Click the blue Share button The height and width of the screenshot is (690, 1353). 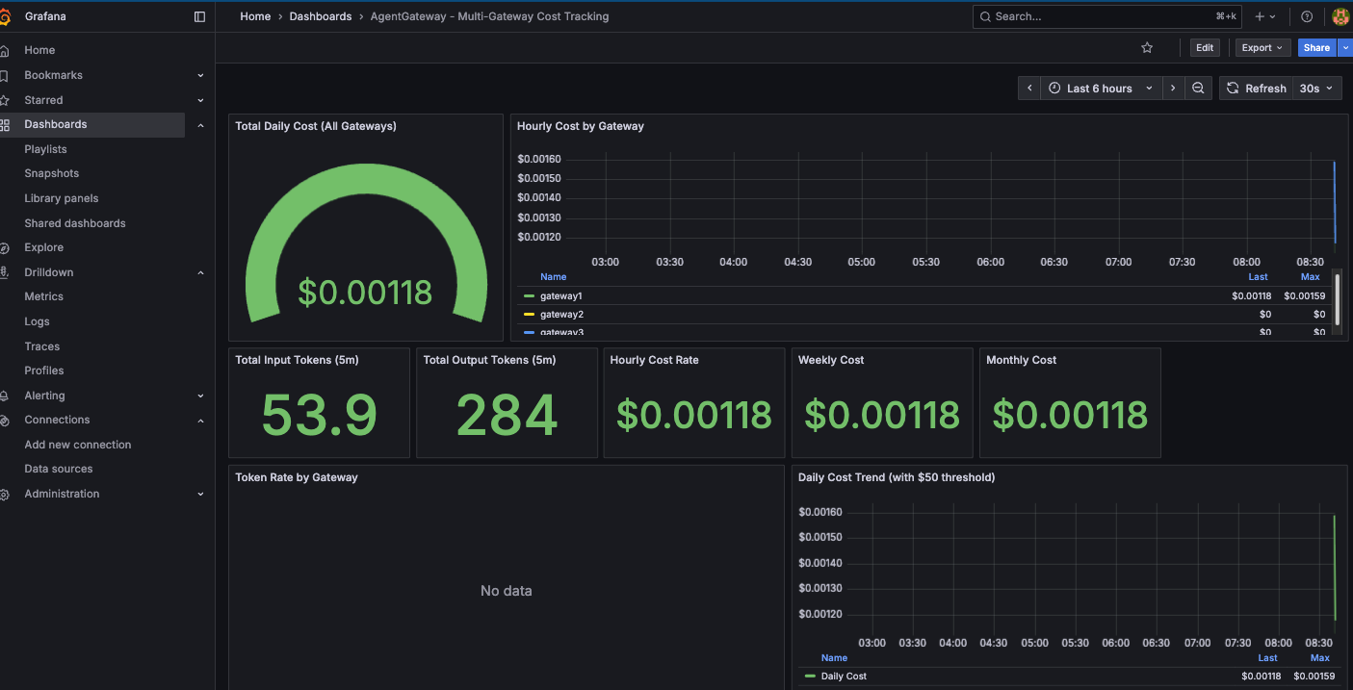[1315, 48]
